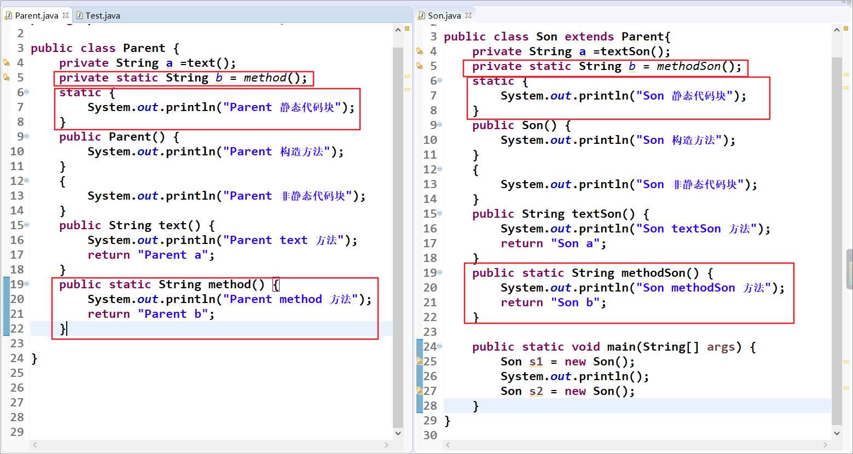Screen dimensions: 853x454
Task: Click line number 29 in Son.java gutter
Action: click(x=430, y=421)
